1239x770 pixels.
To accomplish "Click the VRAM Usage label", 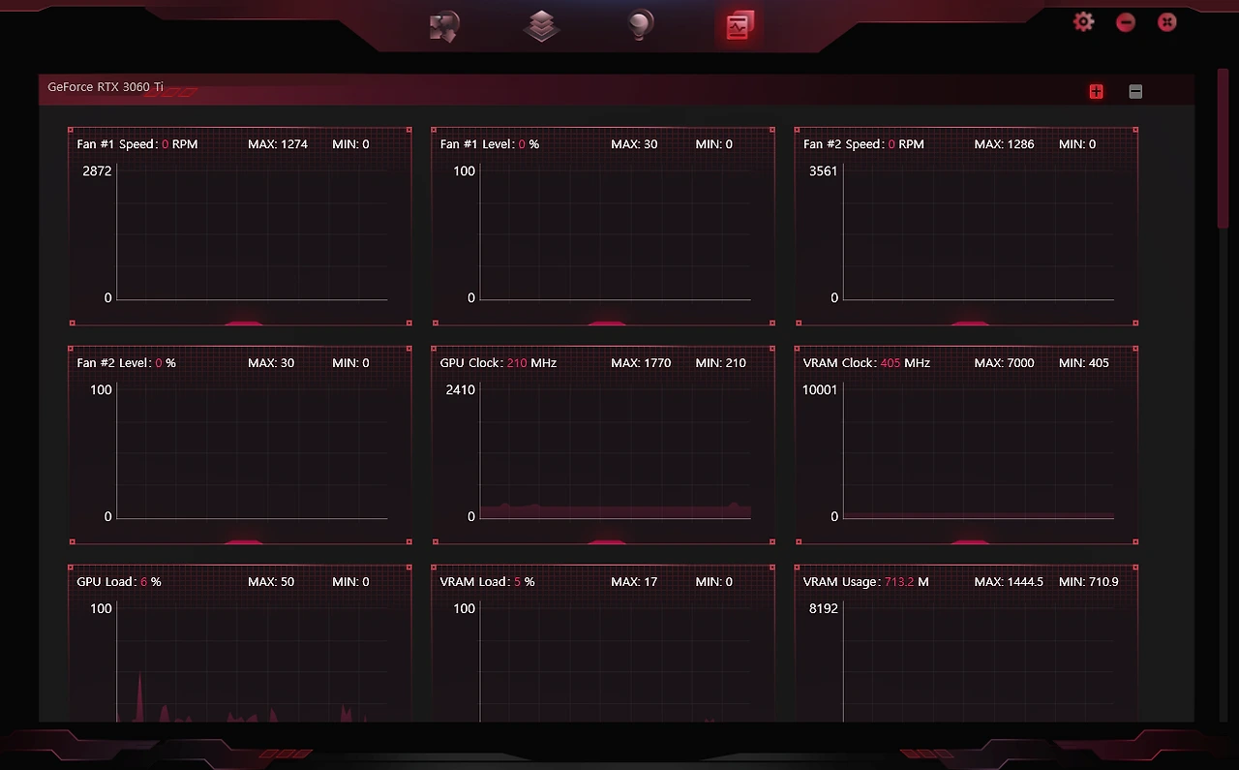I will (842, 582).
